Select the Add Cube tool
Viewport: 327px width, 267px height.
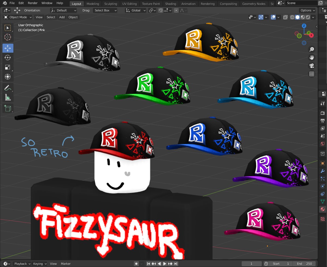[8, 108]
